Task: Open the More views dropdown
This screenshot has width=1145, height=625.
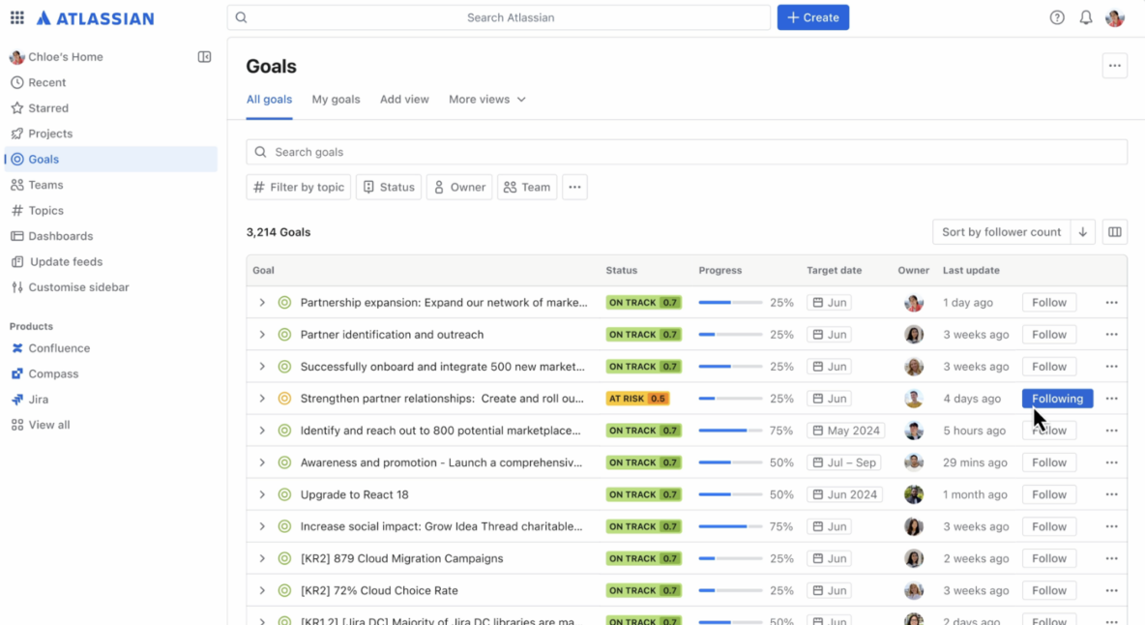Action: tap(486, 99)
